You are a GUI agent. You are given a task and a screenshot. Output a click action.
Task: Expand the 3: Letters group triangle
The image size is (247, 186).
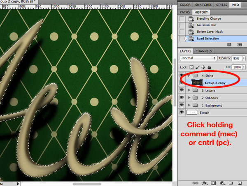click(x=189, y=90)
